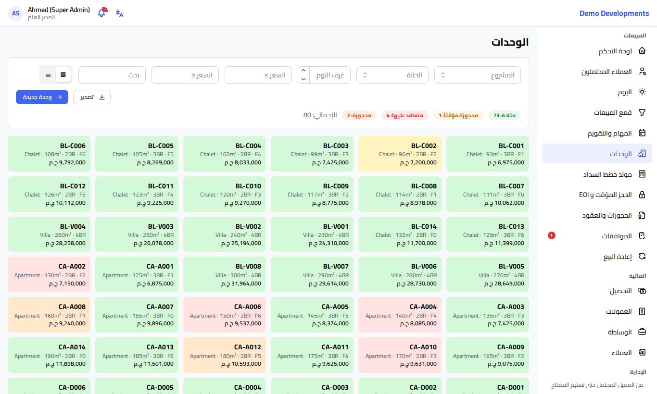Open the AS user avatar

click(16, 13)
